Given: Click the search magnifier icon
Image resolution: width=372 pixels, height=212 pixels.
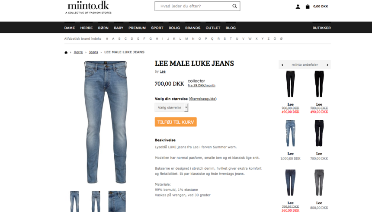Looking at the screenshot, I should pos(234,6).
